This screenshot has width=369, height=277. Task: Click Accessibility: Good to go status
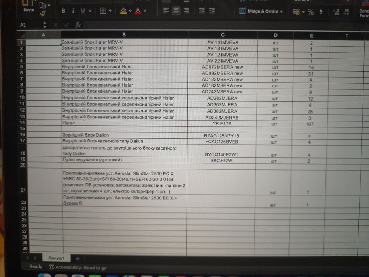(x=78, y=268)
